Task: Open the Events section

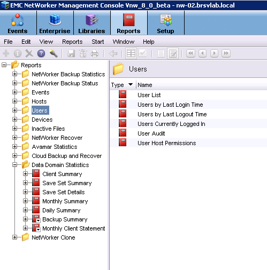Action: [18, 23]
